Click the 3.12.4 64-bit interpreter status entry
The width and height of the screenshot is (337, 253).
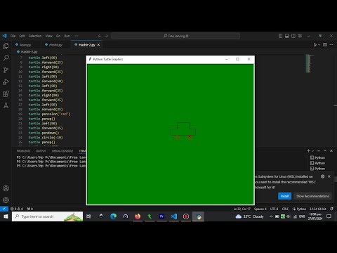click(x=318, y=209)
